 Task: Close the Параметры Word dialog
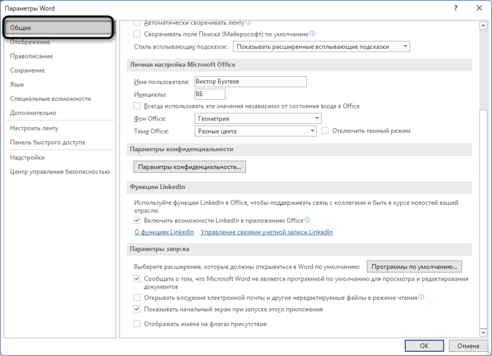pyautogui.click(x=479, y=8)
